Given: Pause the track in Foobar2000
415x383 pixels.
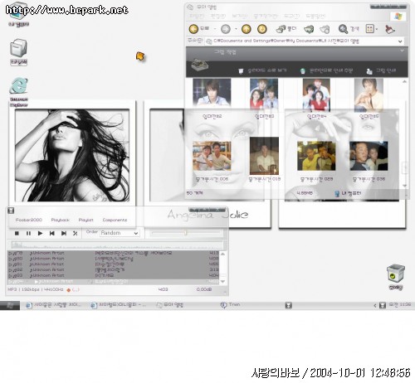Looking at the screenshot, I should point(28,233).
